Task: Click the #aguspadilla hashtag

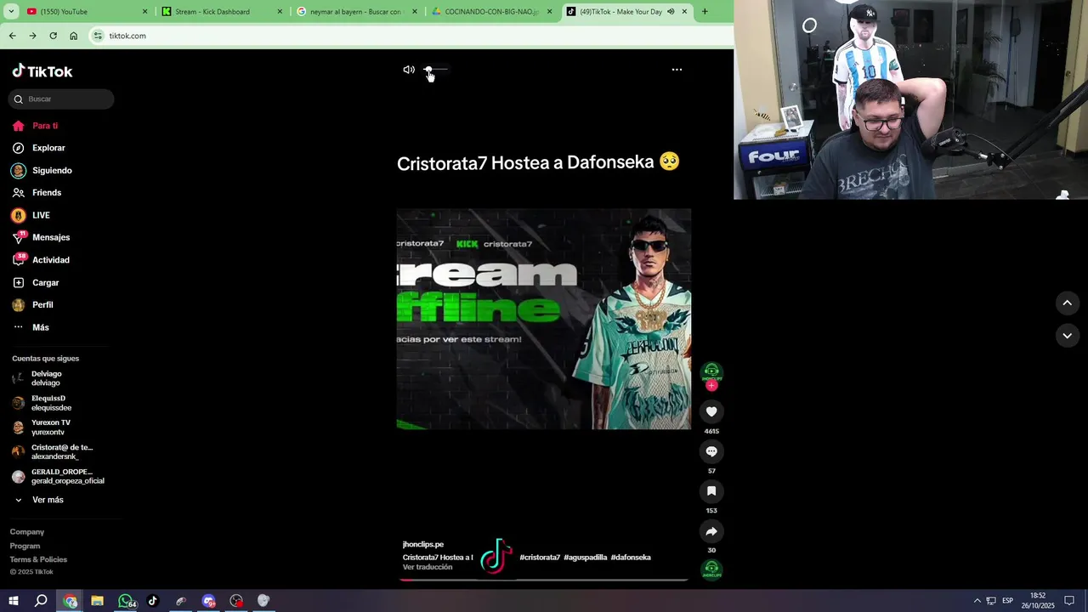Action: pyautogui.click(x=586, y=558)
